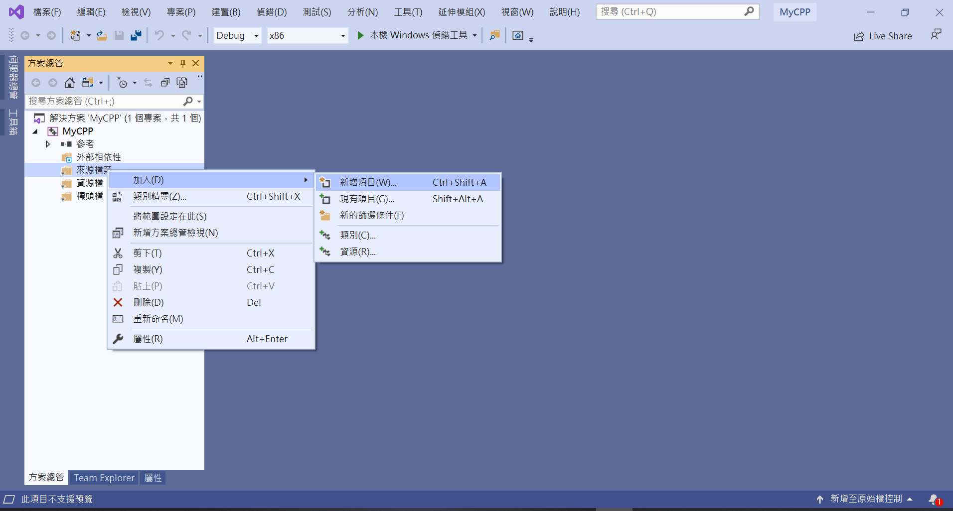Click the Collapse All icon in Solution Explorer
This screenshot has height=511, width=953.
165,83
